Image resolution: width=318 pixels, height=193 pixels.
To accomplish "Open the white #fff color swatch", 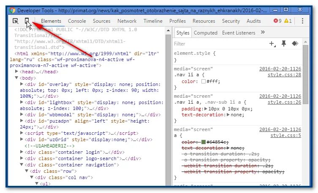I will pyautogui.click(x=204, y=81).
